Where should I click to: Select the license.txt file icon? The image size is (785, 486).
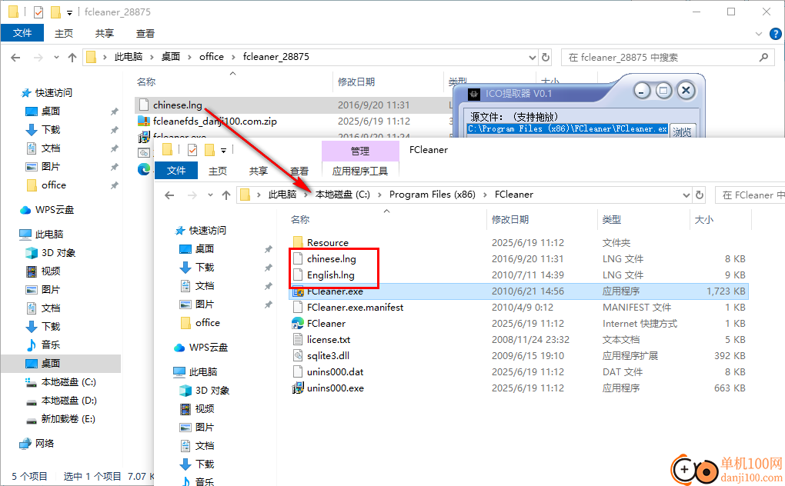point(298,339)
